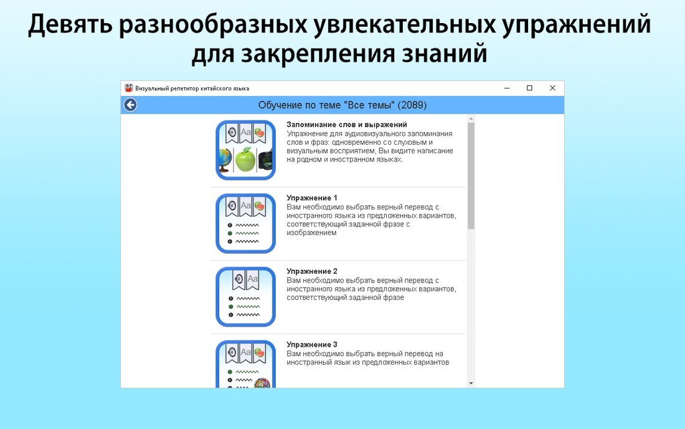Select the Упражнение 2 title text
Viewport: 685px width, 429px height.
312,272
